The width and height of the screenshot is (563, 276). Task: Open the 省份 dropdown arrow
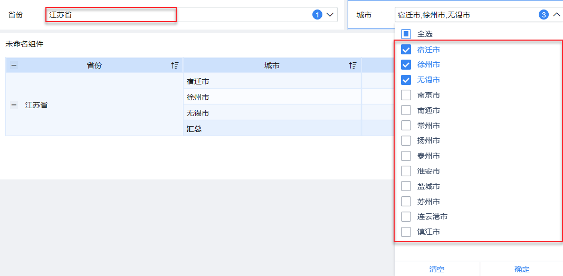tap(331, 15)
